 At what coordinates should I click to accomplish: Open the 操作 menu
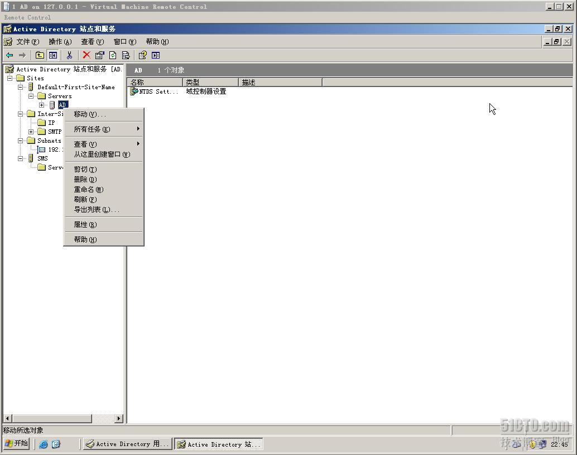[60, 42]
